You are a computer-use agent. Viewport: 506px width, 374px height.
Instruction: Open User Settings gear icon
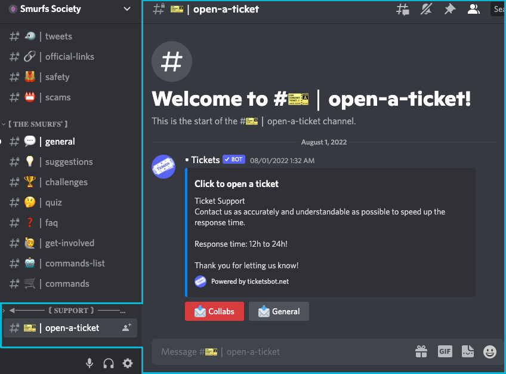128,363
